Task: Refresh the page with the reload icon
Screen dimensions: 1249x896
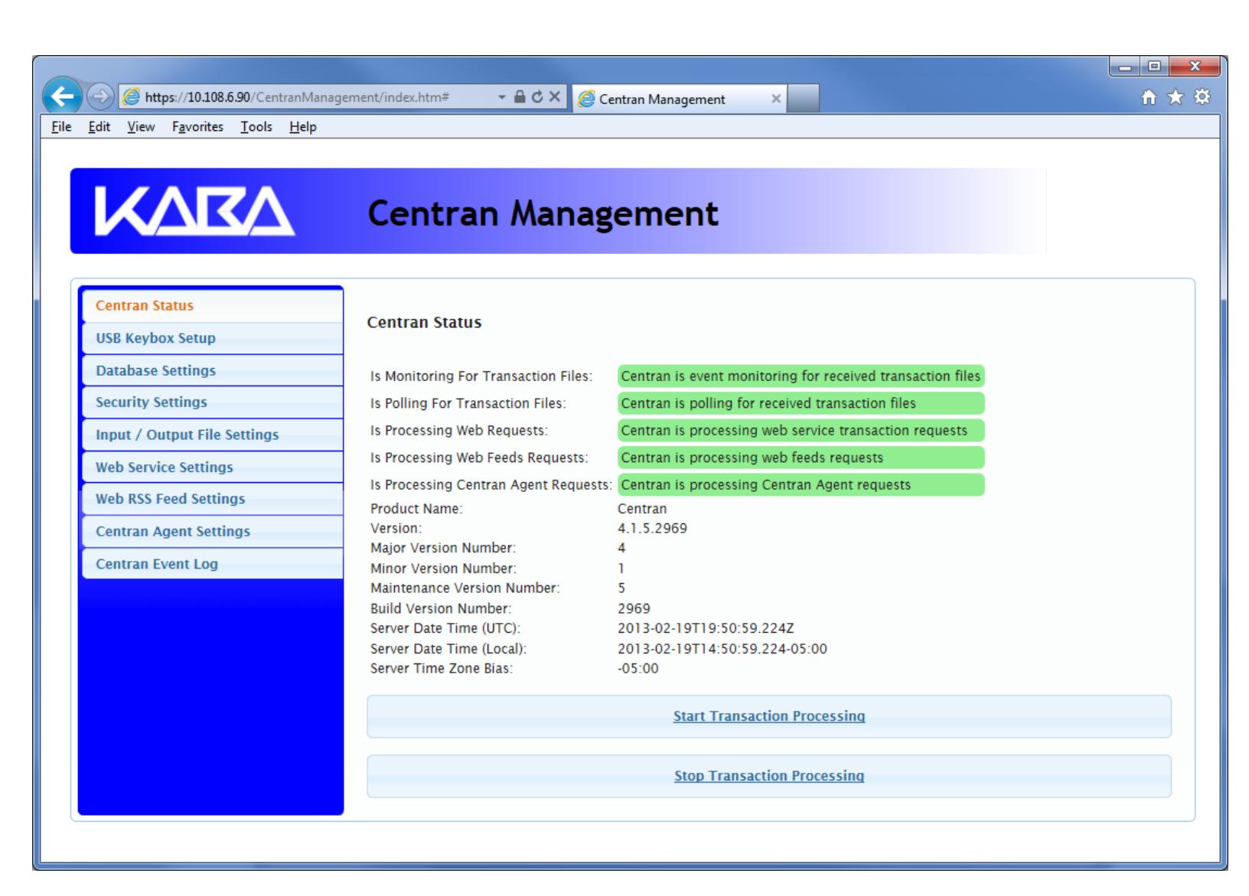Action: (x=536, y=98)
